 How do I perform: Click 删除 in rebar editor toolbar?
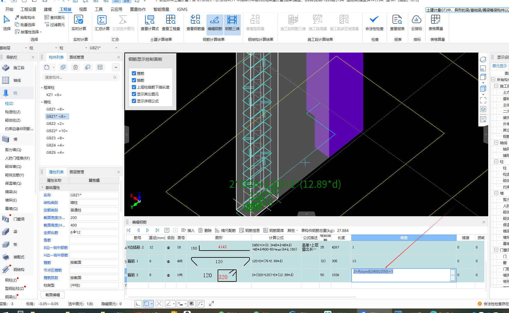[x=205, y=230]
